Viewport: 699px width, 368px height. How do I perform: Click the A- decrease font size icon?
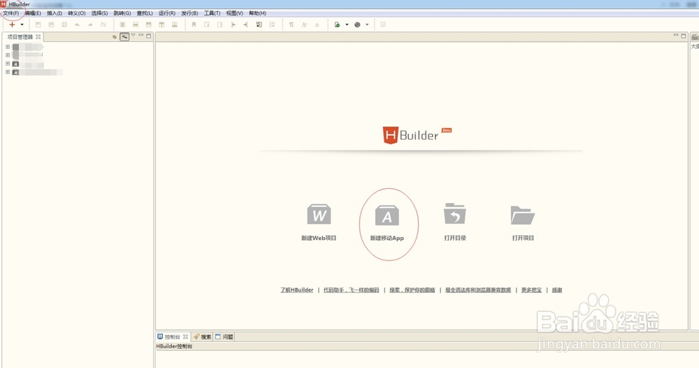point(317,24)
